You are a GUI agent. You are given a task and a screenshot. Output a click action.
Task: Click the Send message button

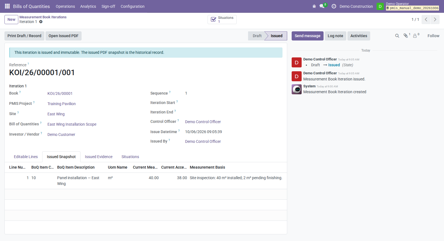(x=307, y=36)
